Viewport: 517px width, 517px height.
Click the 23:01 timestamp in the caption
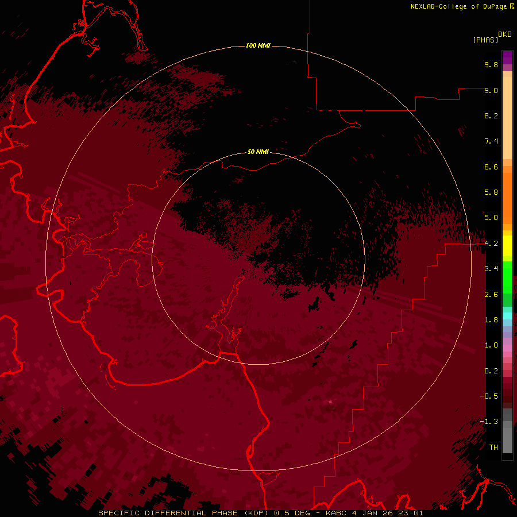click(411, 513)
